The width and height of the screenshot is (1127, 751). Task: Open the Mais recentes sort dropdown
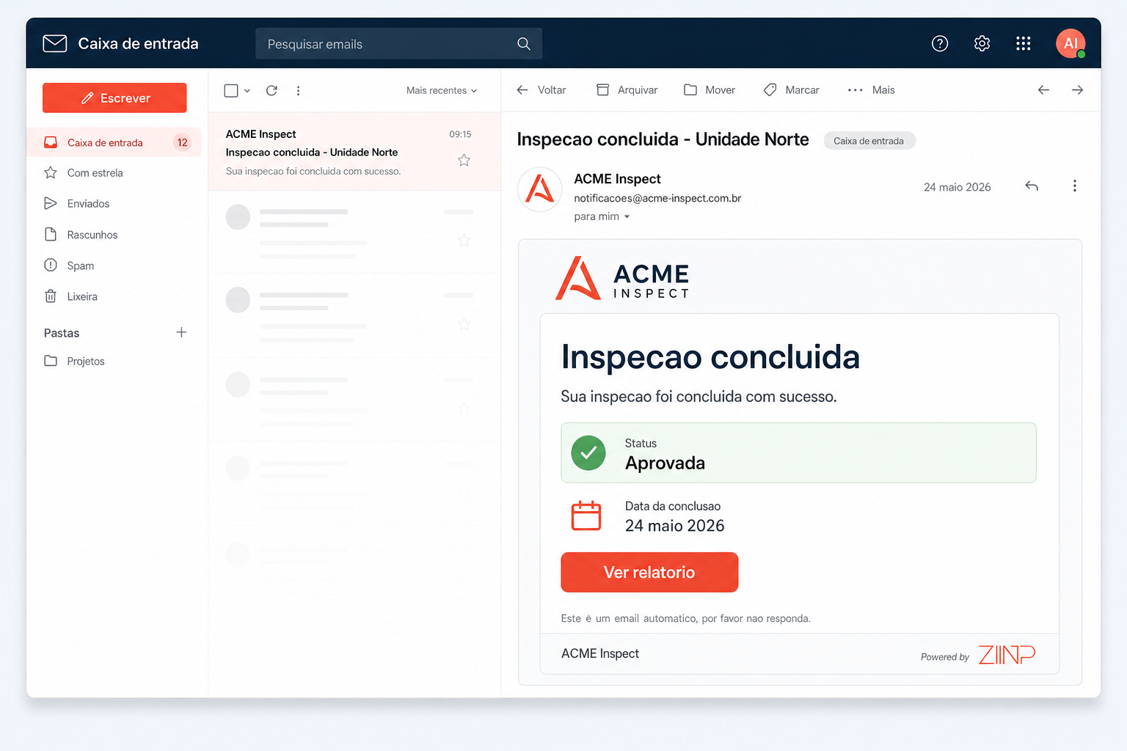coord(442,90)
